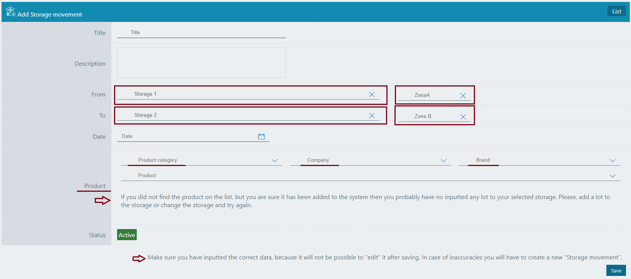Click inside the Description text area

[x=201, y=63]
